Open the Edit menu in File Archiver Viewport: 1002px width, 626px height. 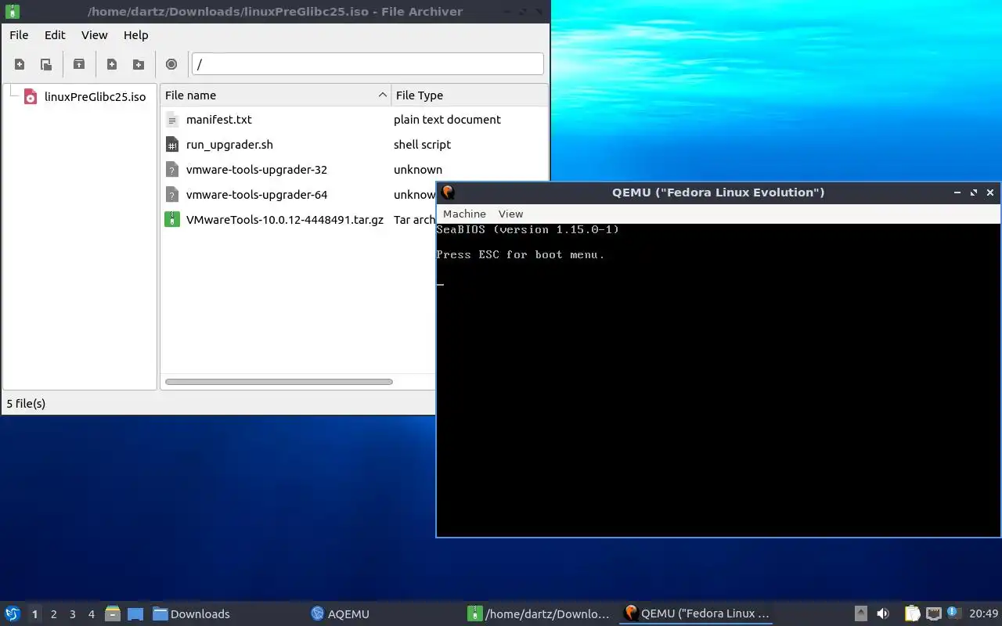(55, 35)
